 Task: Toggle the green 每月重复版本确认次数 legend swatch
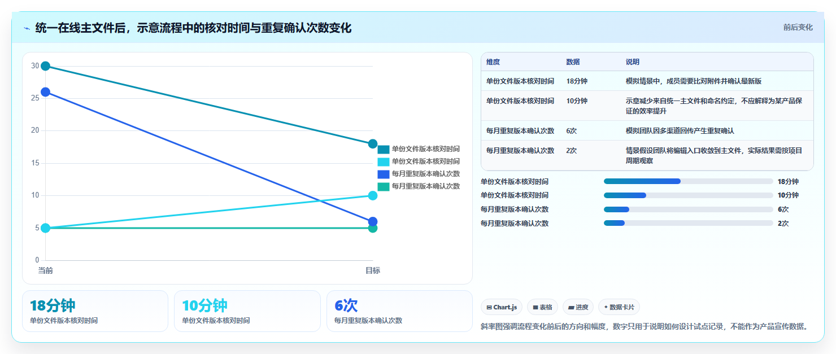pyautogui.click(x=384, y=186)
